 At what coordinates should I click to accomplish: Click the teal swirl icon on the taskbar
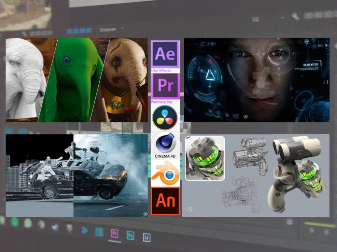tap(85, 231)
